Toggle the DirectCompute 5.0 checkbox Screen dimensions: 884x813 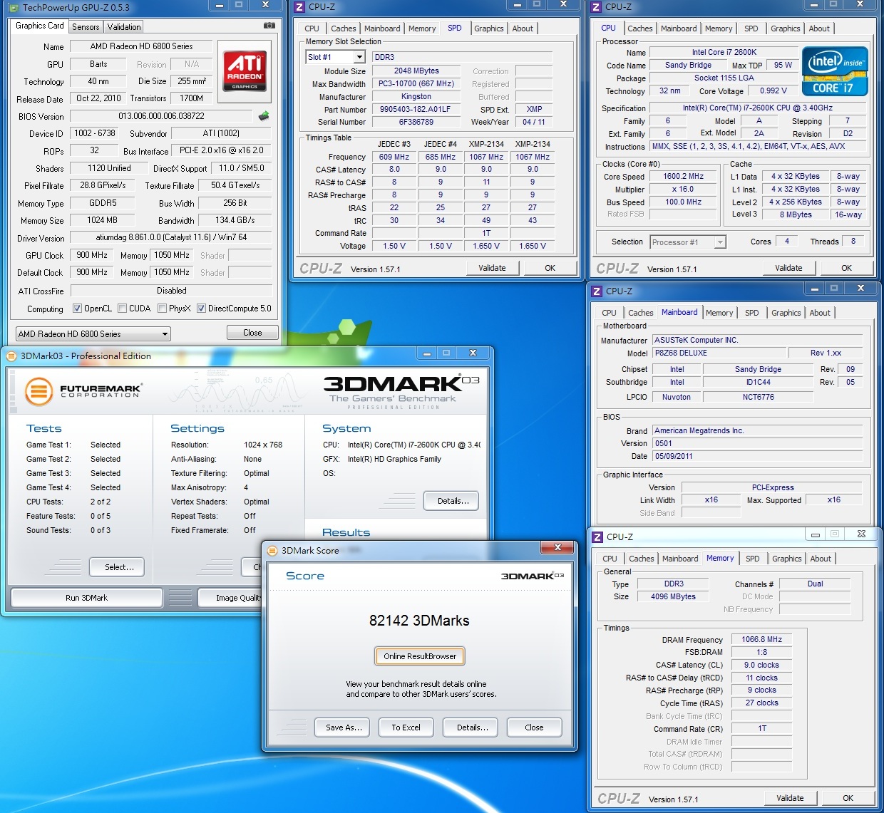click(202, 309)
